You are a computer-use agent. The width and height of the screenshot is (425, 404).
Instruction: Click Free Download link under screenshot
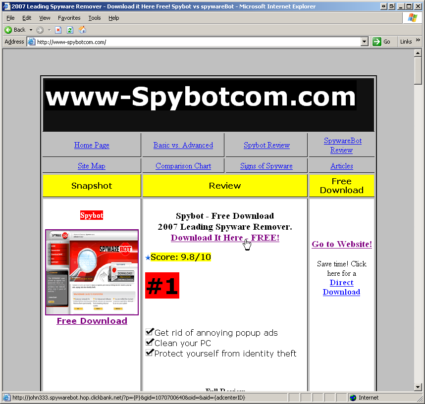pyautogui.click(x=92, y=321)
